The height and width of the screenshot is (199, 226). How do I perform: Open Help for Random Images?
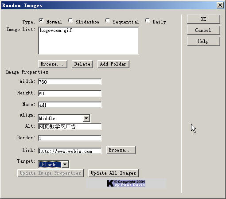click(203, 41)
